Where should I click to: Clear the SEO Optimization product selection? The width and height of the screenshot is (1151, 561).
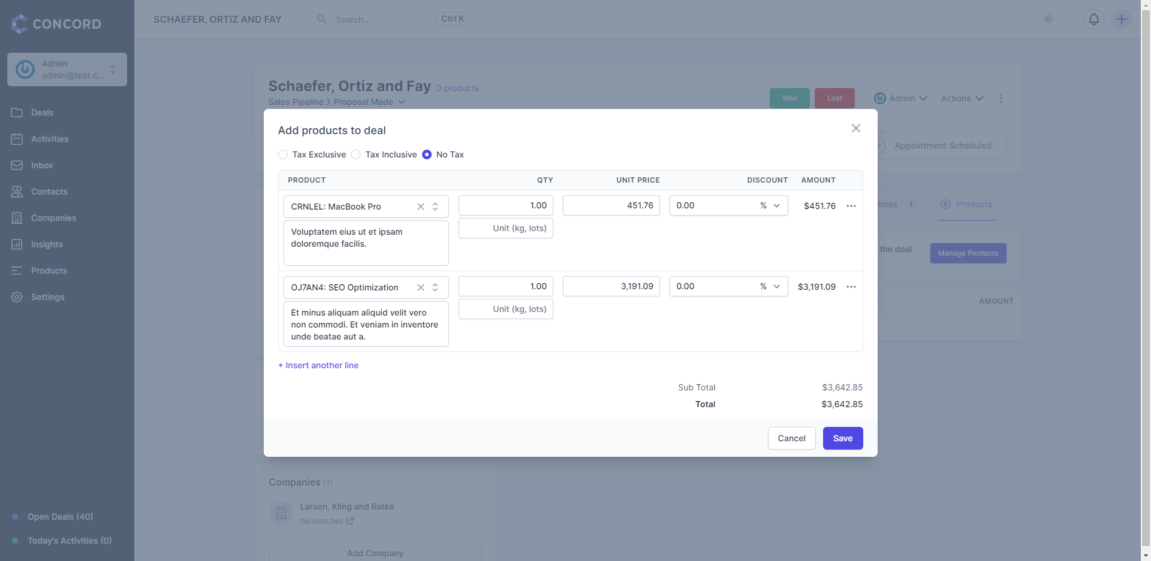(421, 287)
